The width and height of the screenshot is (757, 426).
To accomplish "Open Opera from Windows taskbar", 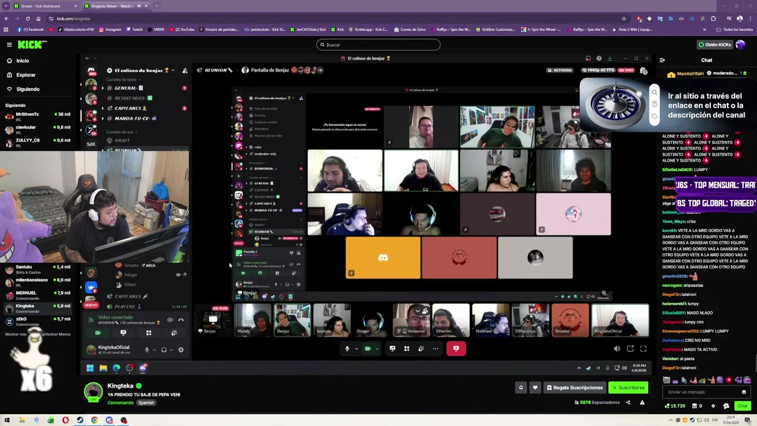I will 65,421.
